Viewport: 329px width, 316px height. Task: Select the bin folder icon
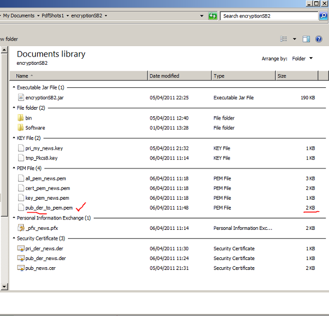coord(20,118)
